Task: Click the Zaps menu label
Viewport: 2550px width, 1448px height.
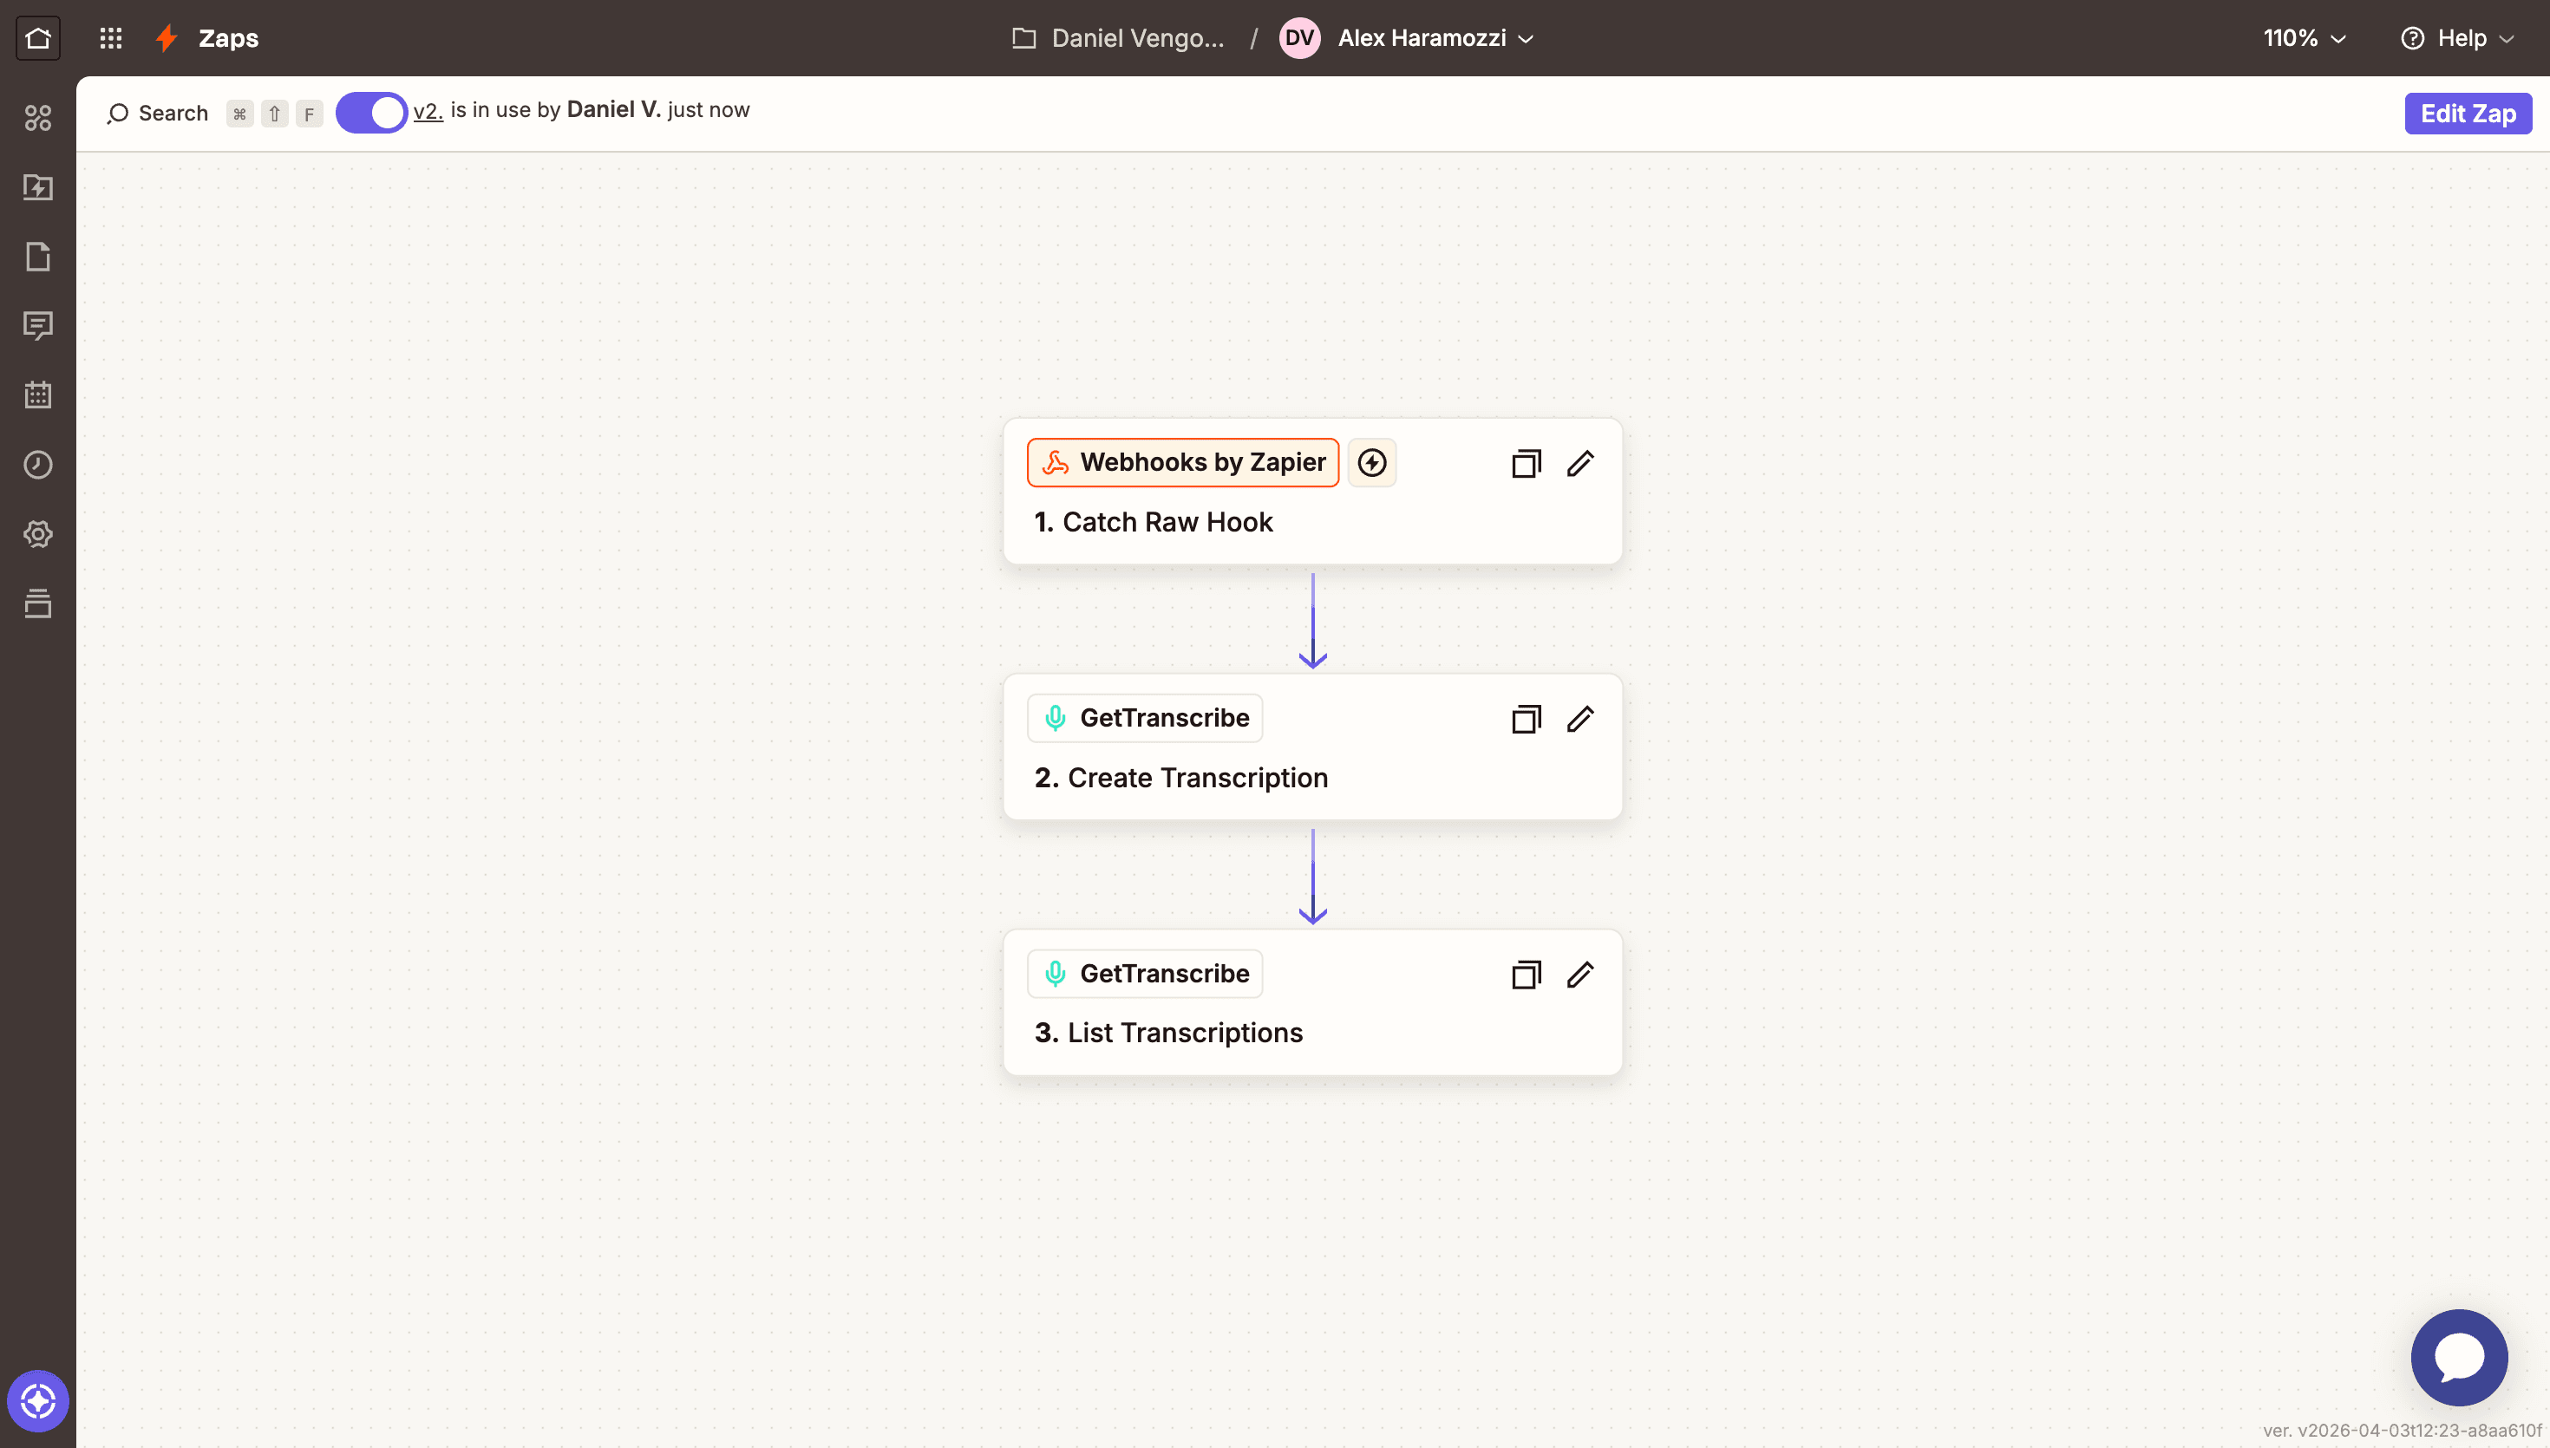Action: [230, 38]
